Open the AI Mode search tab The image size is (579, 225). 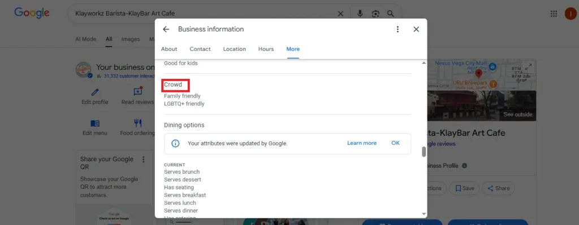coord(86,39)
